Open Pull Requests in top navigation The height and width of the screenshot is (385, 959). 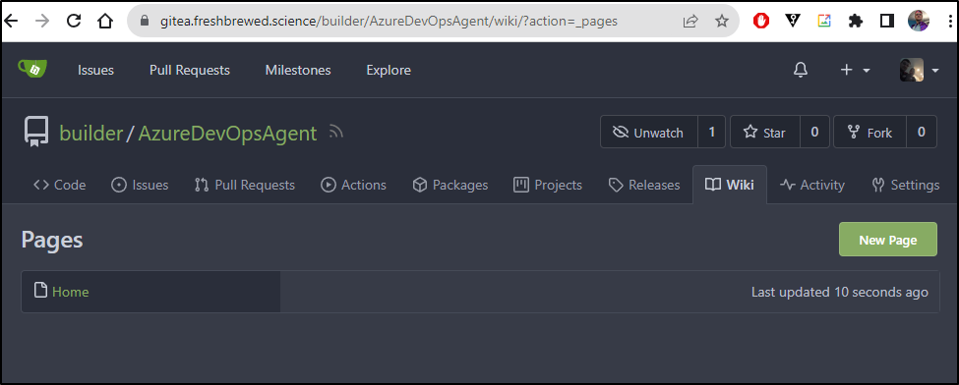coord(190,71)
